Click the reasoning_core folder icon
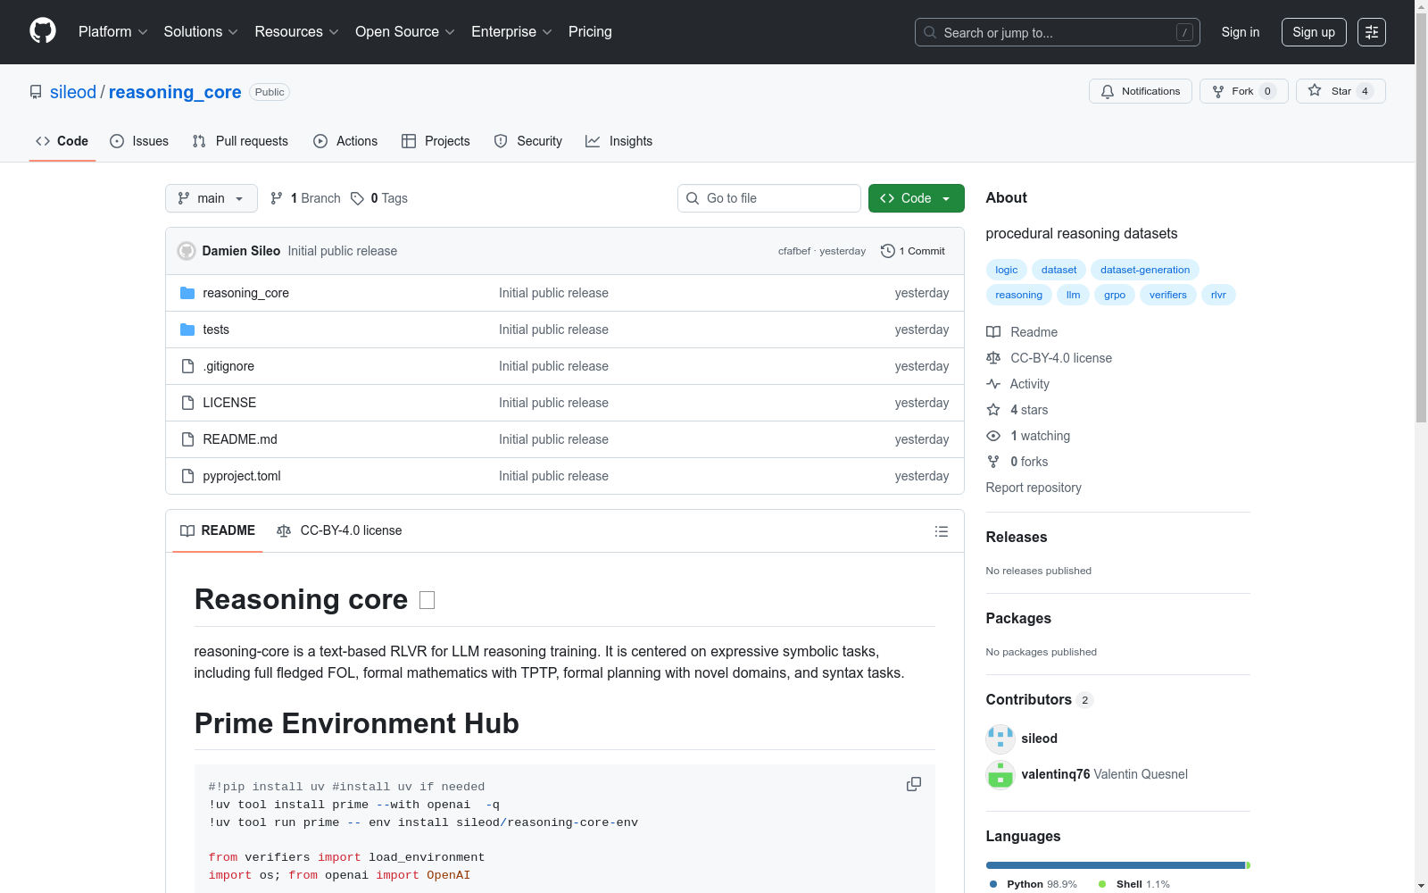Viewport: 1428px width, 893px height. click(x=187, y=293)
